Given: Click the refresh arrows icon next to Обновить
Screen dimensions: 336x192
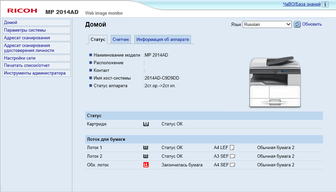Looking at the screenshot, I should tap(297, 24).
